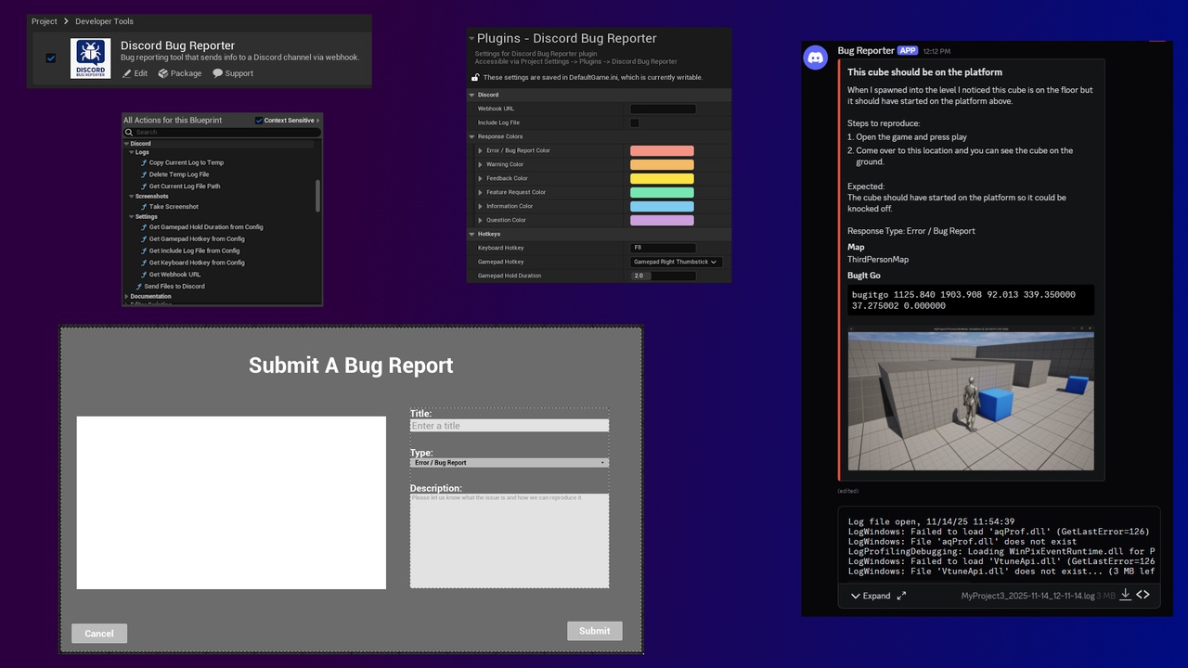
Task: Click the function icon for Get Current Log File Path
Action: tap(144, 186)
